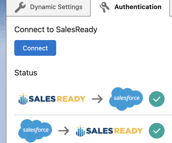Screen dimensions: 172x143
Task: Click the SalesReady logo in first status row
Action: (52, 99)
